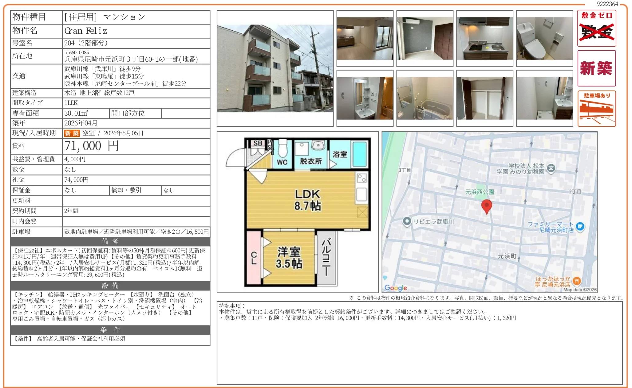Click the ほっかほっか亭 restaurant marker icon
This screenshot has height=388, width=632.
coord(577,281)
